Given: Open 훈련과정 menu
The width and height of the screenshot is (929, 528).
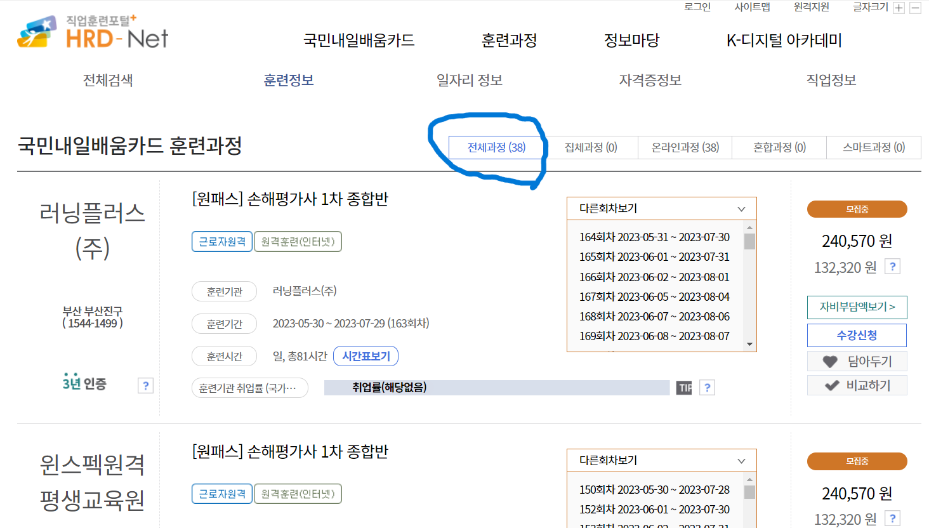Looking at the screenshot, I should point(509,41).
